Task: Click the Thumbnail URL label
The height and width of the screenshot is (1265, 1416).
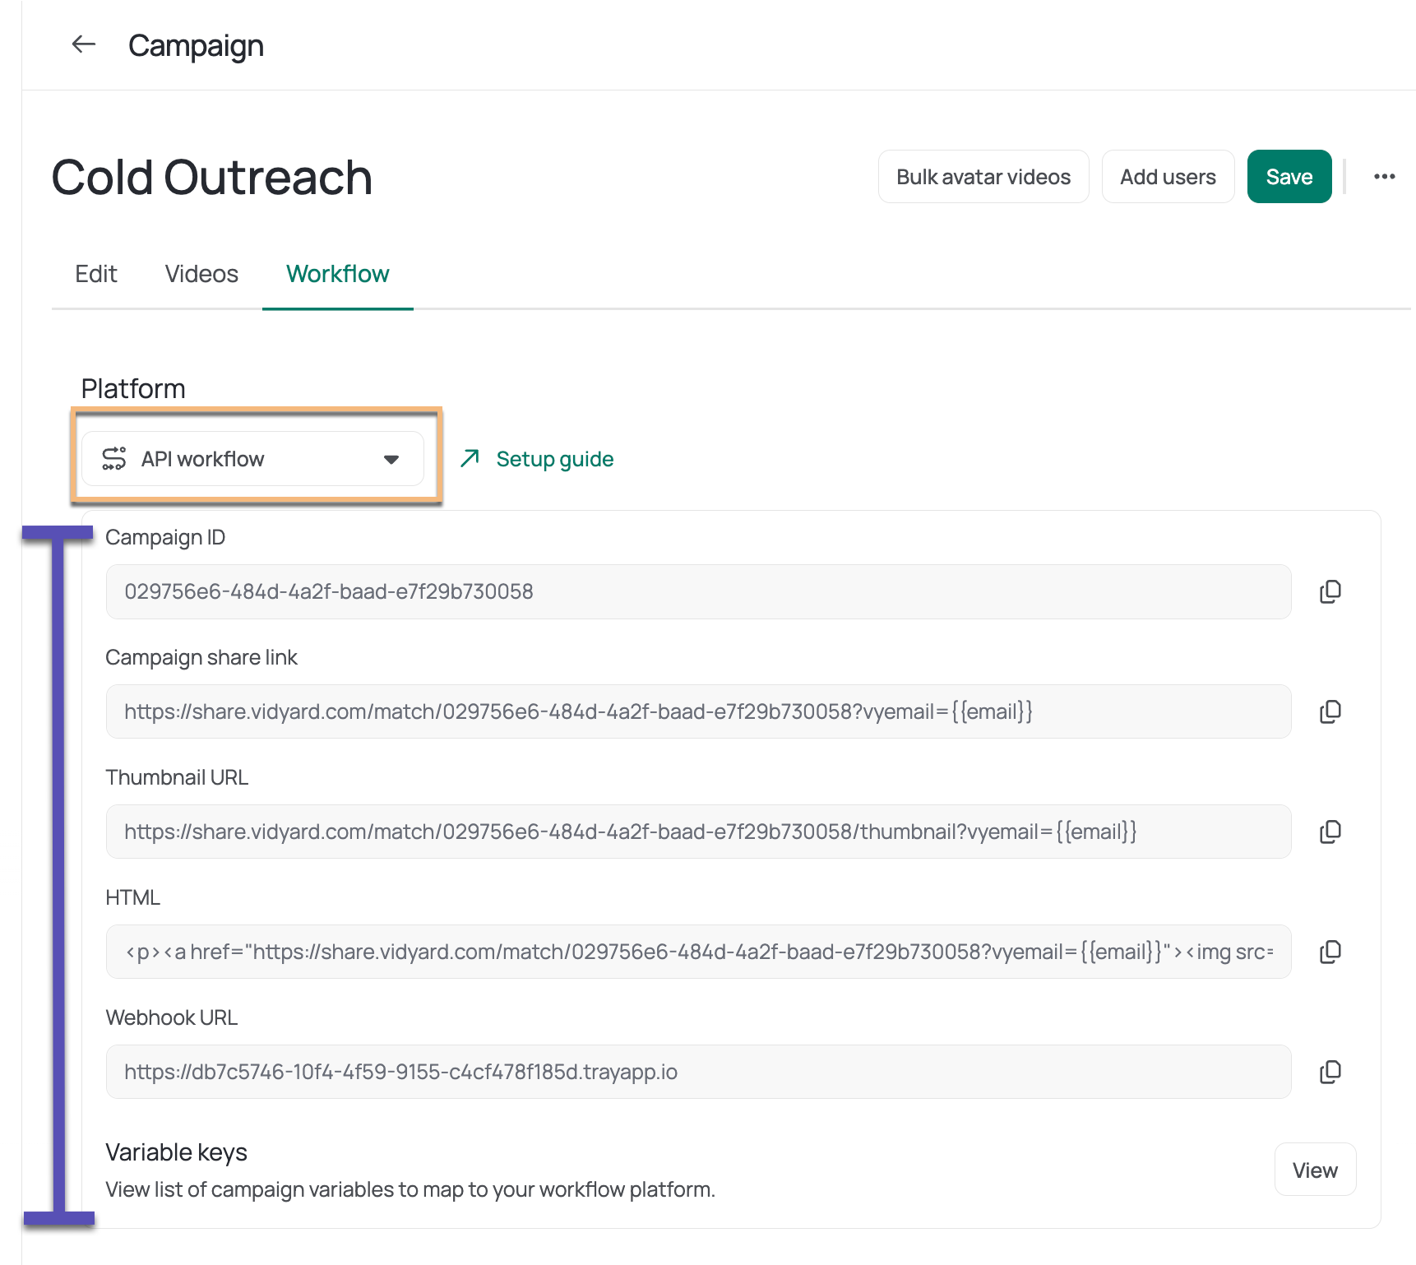Action: pyautogui.click(x=177, y=777)
